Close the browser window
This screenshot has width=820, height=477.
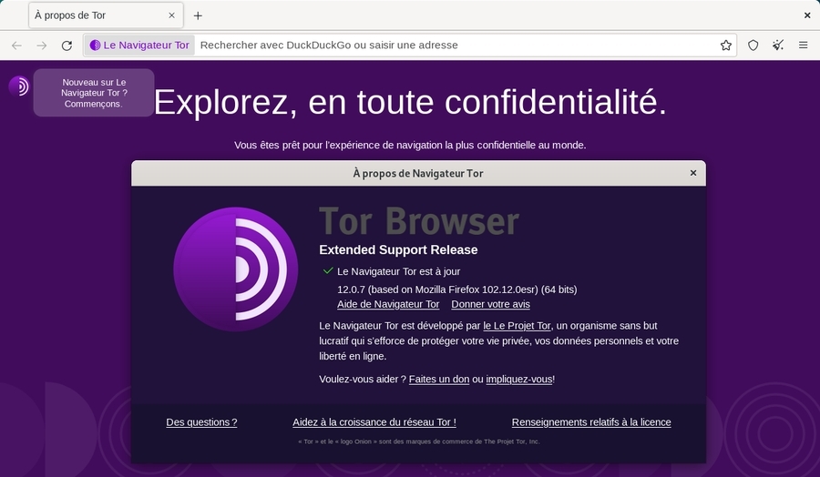click(x=807, y=15)
